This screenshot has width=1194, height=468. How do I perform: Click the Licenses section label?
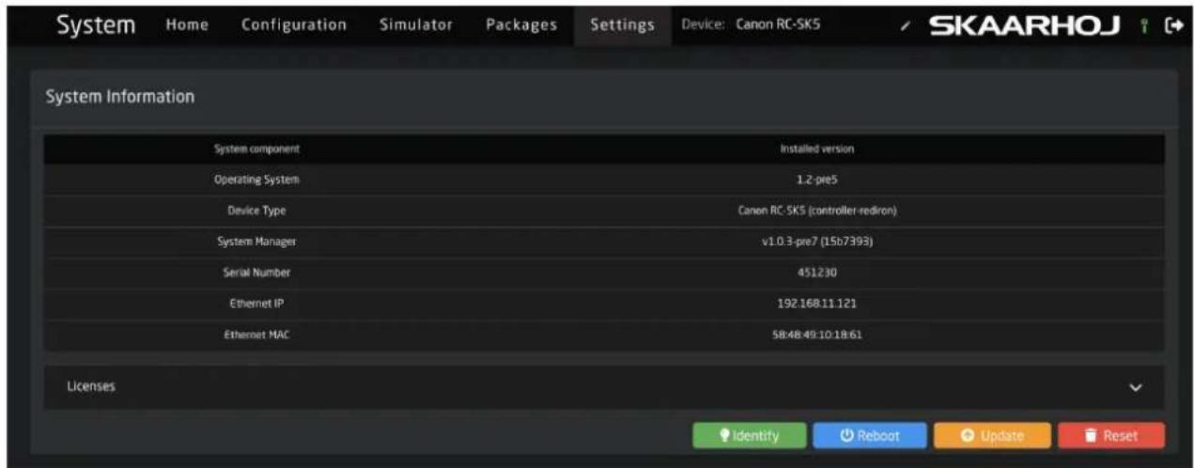(91, 386)
